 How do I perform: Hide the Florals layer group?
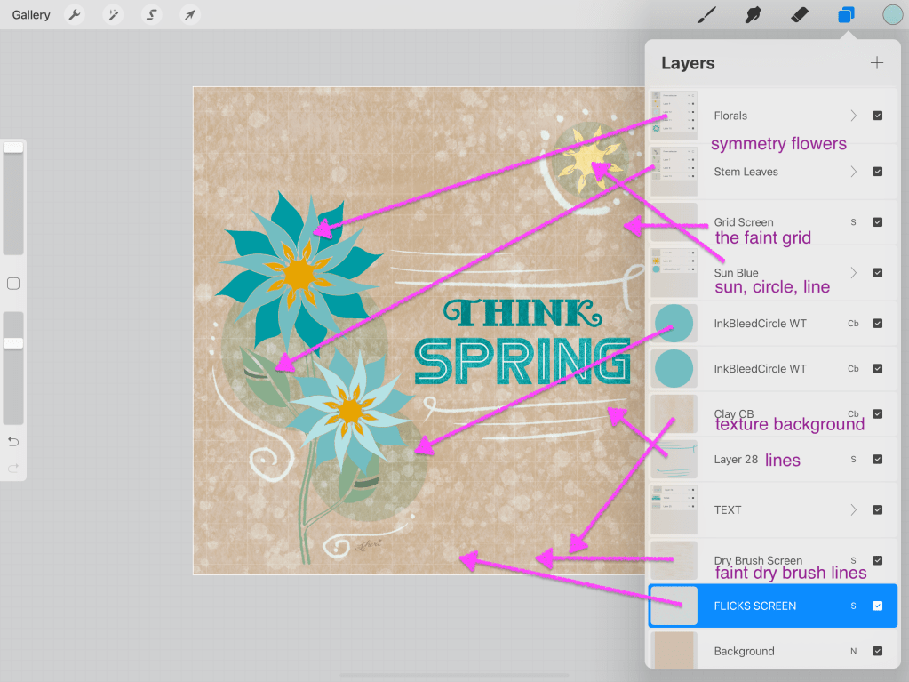(x=878, y=116)
